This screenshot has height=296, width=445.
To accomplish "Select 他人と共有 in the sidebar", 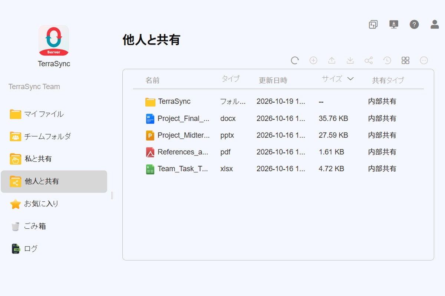I will coord(54,182).
